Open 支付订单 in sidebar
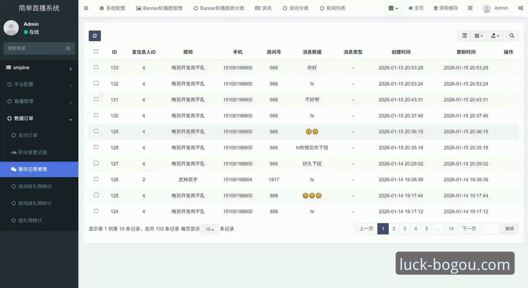This screenshot has width=528, height=288. (x=39, y=135)
